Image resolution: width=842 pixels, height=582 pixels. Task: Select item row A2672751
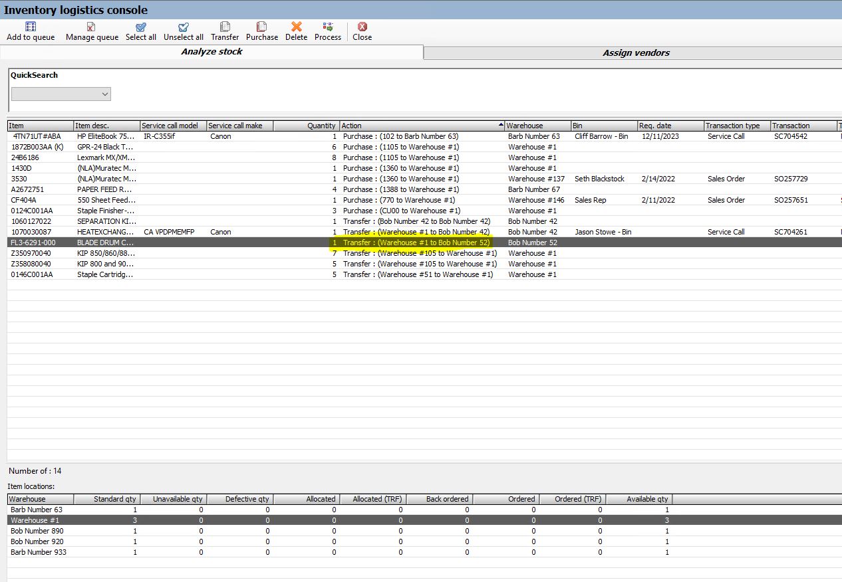[x=424, y=189]
